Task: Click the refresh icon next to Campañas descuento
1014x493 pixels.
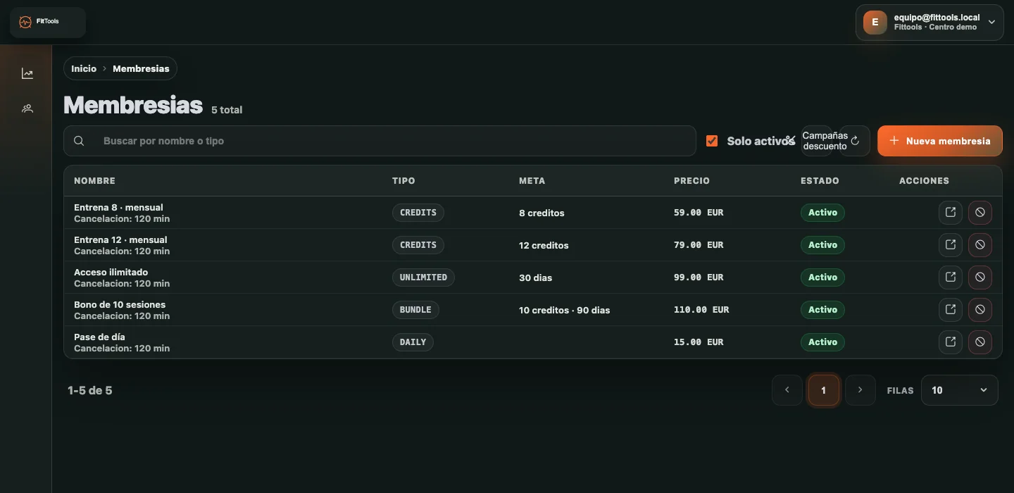Action: (855, 141)
